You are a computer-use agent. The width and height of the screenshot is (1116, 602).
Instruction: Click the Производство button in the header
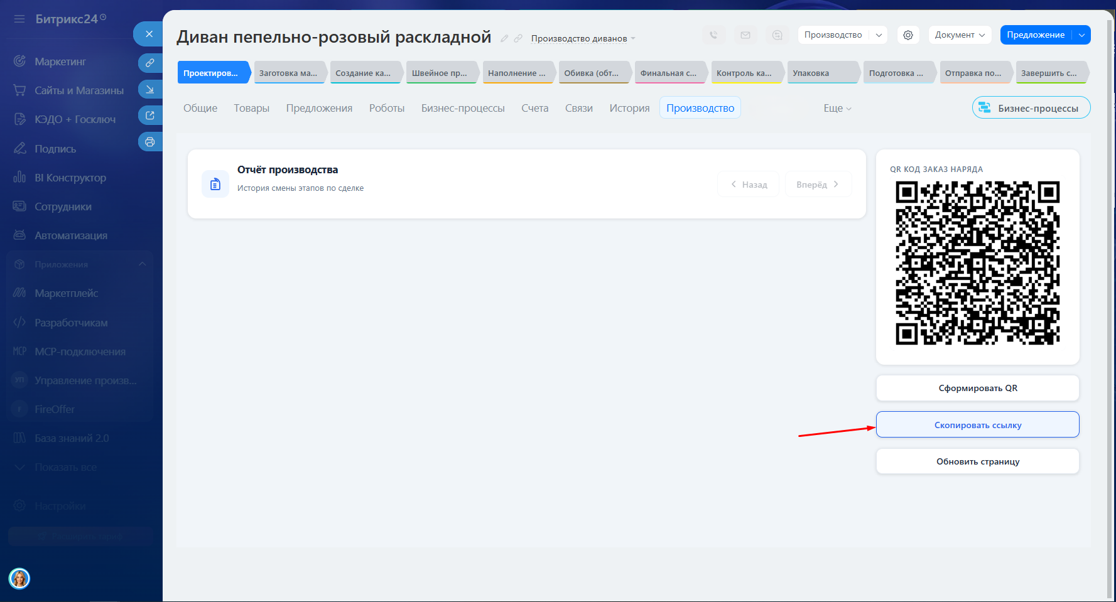(x=833, y=35)
